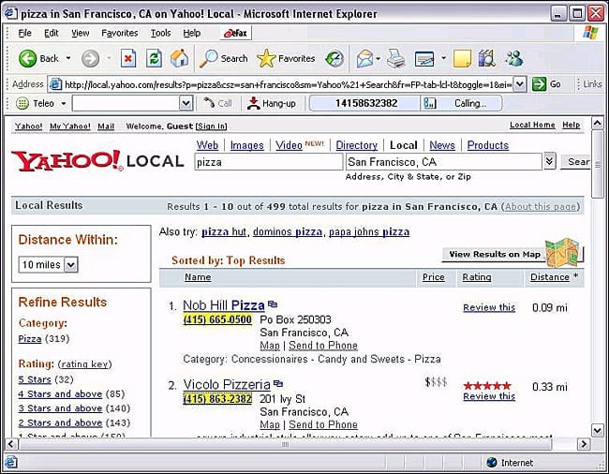Open the View menu
Viewport: 609px width, 474px height.
(80, 33)
